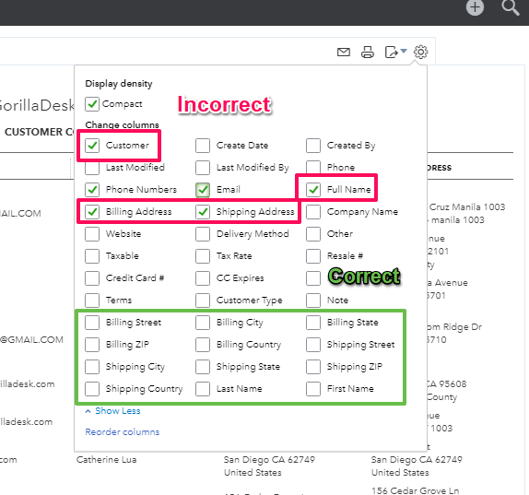Screen dimensions: 529x495
Task: Check the Shipping Street checkbox
Action: tap(313, 345)
